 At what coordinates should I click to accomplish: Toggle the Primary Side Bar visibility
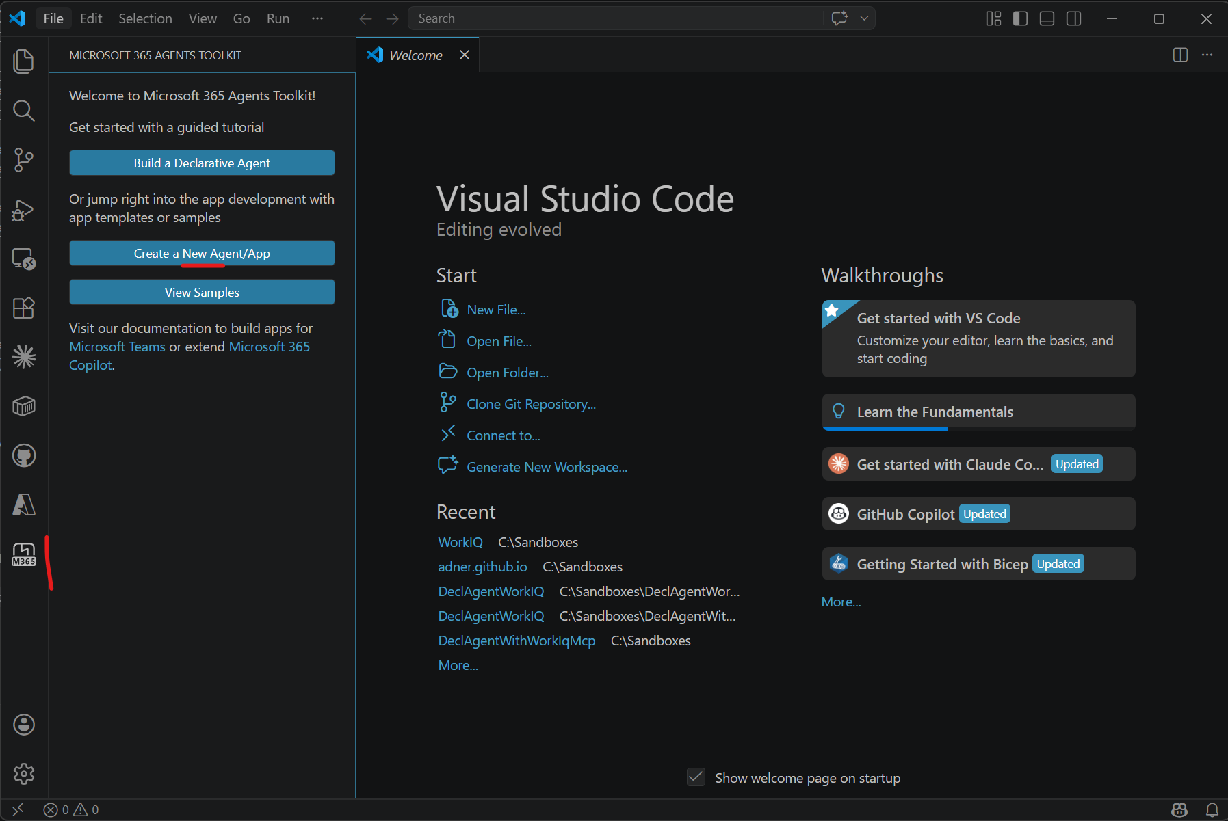1020,18
